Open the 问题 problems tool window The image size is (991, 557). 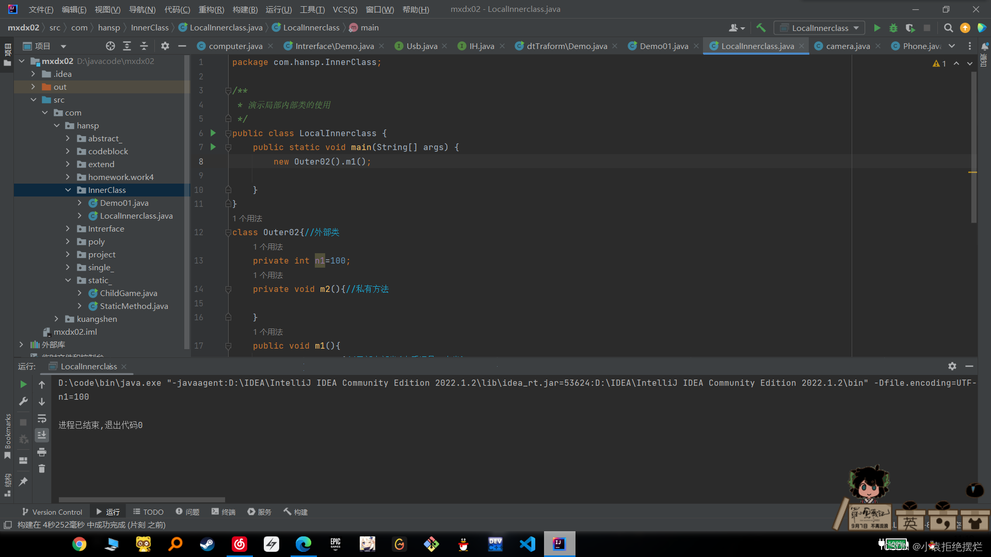187,512
